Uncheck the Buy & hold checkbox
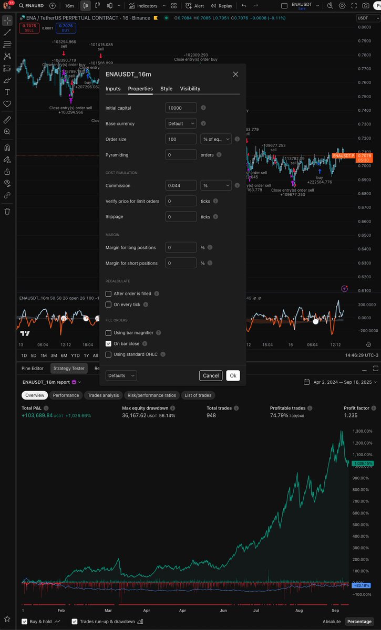Screen dimensions: 381x630 [x=25, y=622]
